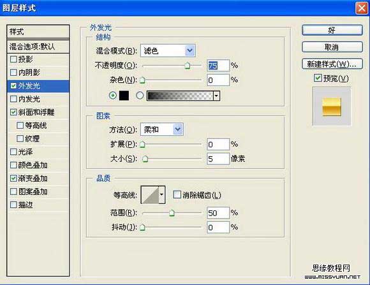The height and width of the screenshot is (285, 370).
Task: Select 渐变叠加 in the styles list
Action: click(33, 179)
